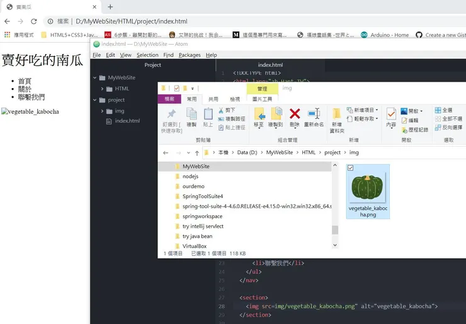Click Select all in ribbon
This screenshot has height=324, width=466.
pos(443,110)
